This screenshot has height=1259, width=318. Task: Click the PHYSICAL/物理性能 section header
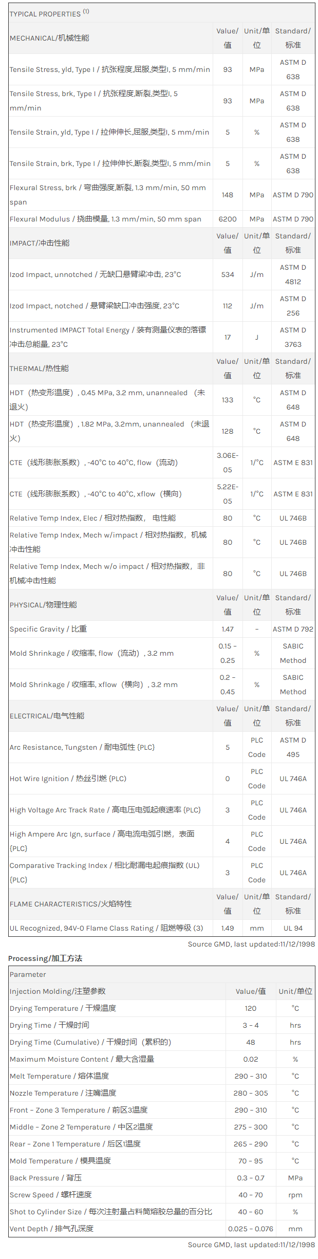(43, 605)
